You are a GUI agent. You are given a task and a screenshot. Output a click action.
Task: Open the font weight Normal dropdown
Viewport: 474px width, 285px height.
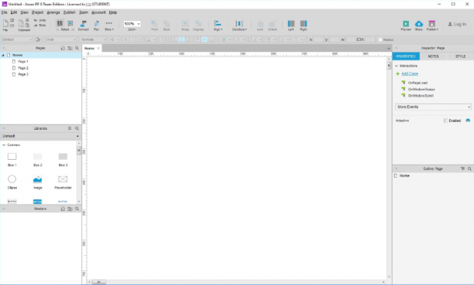(x=93, y=39)
